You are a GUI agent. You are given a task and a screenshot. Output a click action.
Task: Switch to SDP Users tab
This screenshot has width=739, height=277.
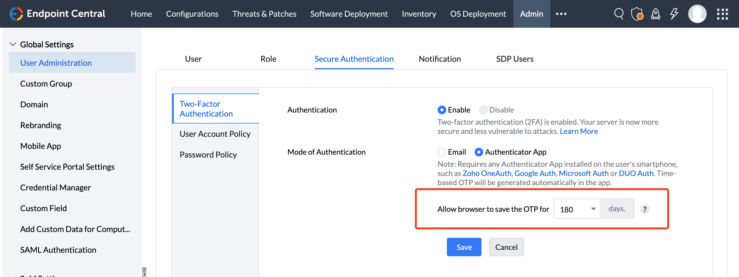515,59
